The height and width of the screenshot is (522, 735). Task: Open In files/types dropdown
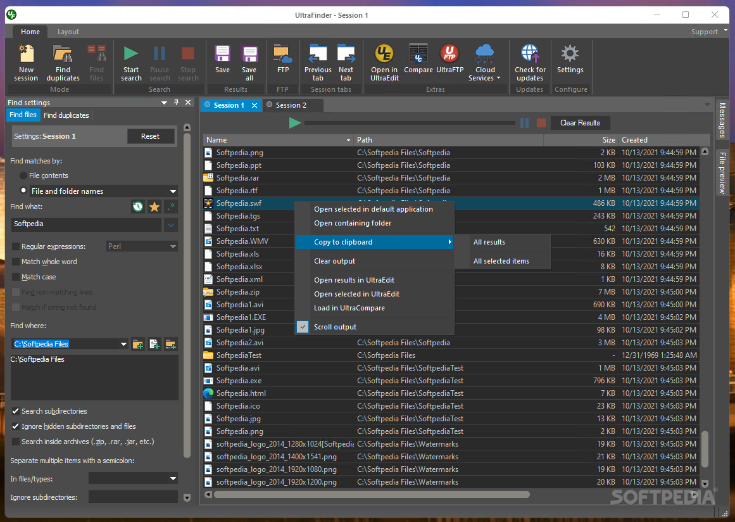coord(173,478)
